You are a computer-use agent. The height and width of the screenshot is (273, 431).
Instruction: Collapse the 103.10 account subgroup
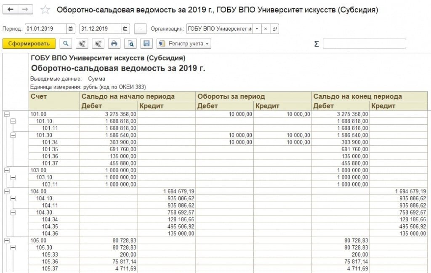click(x=13, y=177)
